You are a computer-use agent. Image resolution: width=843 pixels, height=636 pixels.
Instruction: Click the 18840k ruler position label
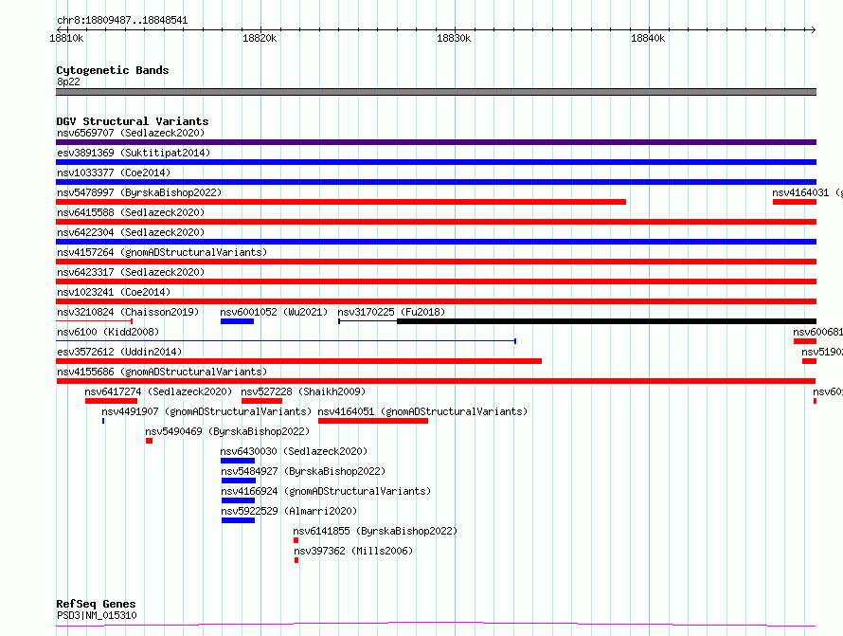[648, 38]
